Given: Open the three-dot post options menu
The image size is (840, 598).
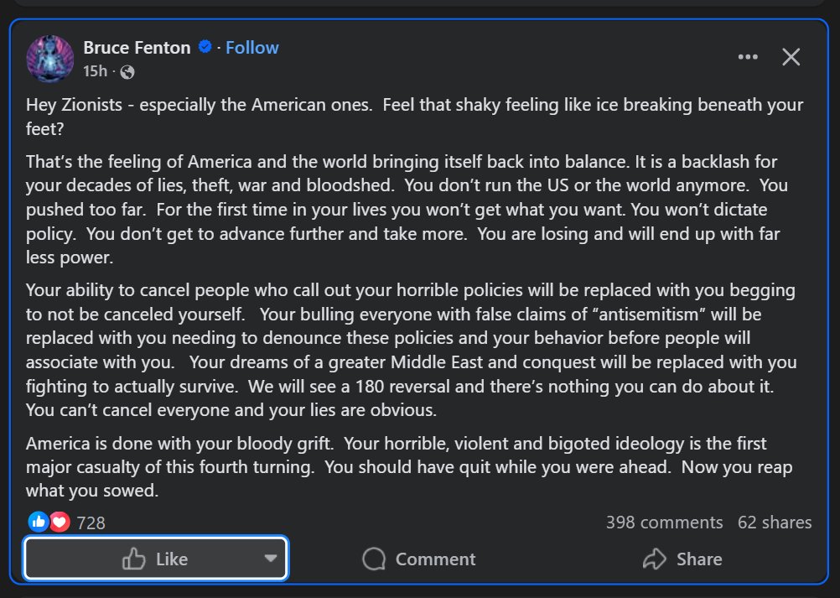Looking at the screenshot, I should tap(748, 57).
